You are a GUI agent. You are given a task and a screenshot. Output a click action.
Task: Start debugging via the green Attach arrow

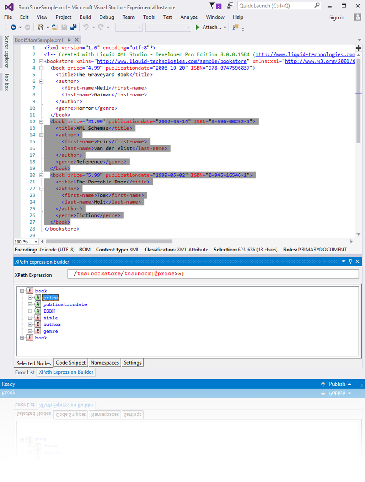198,27
